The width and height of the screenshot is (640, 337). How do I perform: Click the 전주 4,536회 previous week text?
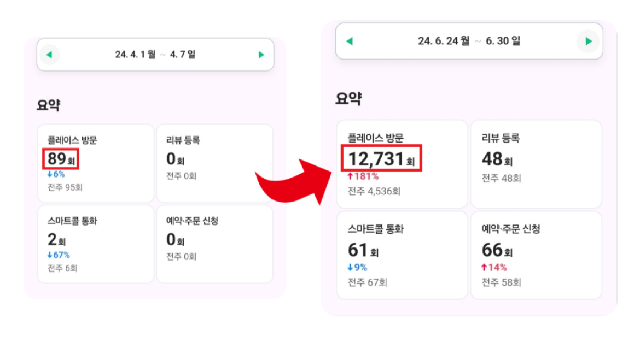(374, 191)
